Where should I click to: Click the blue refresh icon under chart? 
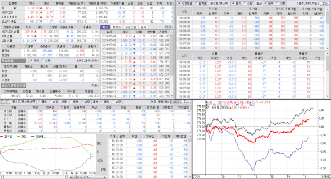pyautogui.click(x=87, y=177)
